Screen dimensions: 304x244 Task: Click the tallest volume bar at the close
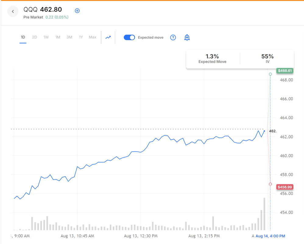[264, 214]
